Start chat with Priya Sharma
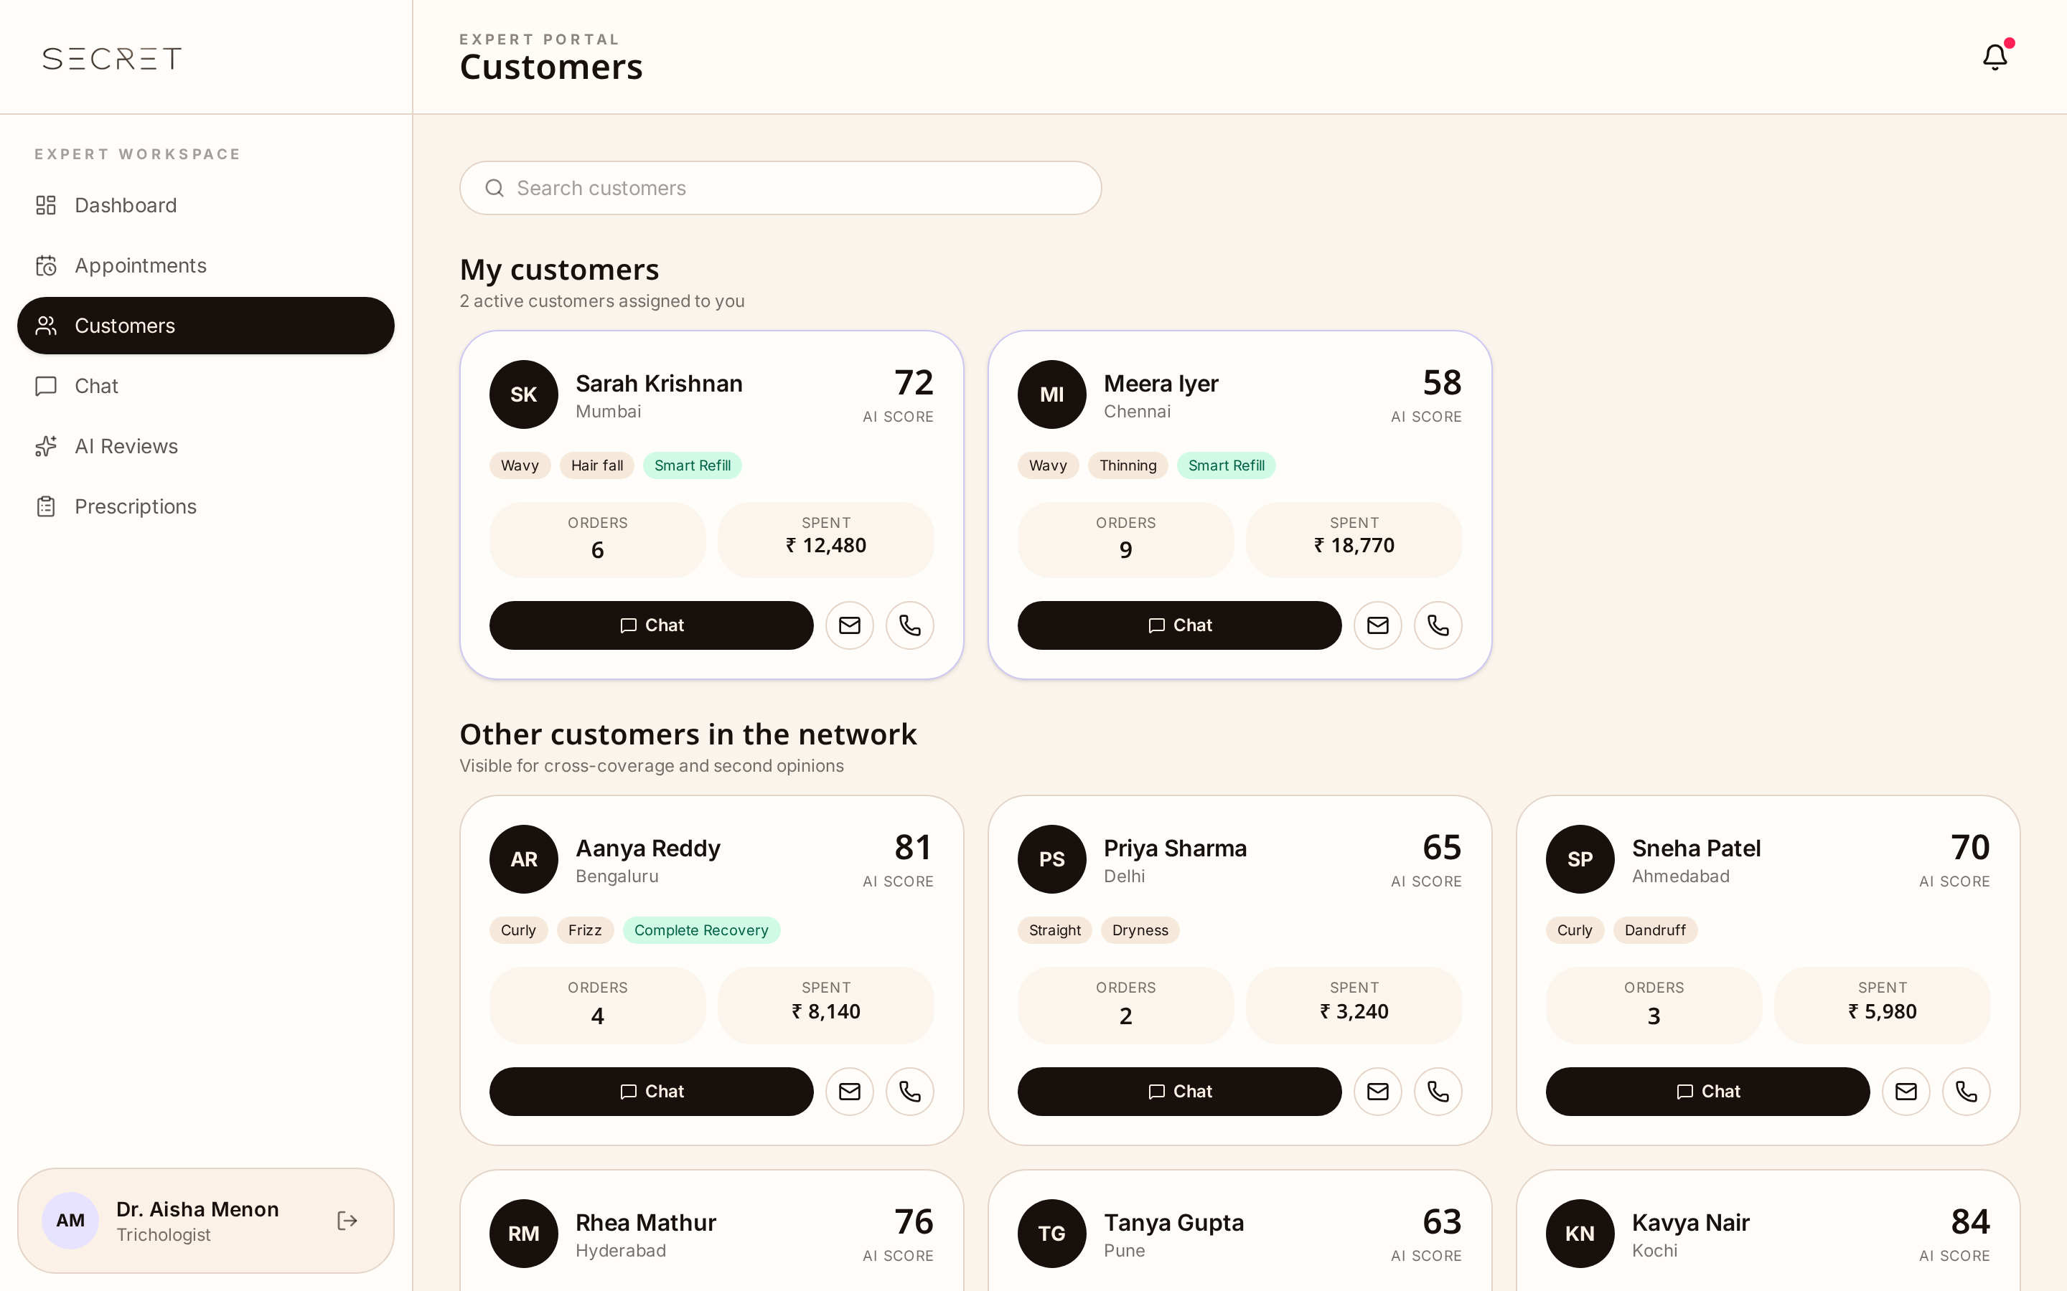Screen dimensions: 2067x1291 coord(1180,1091)
